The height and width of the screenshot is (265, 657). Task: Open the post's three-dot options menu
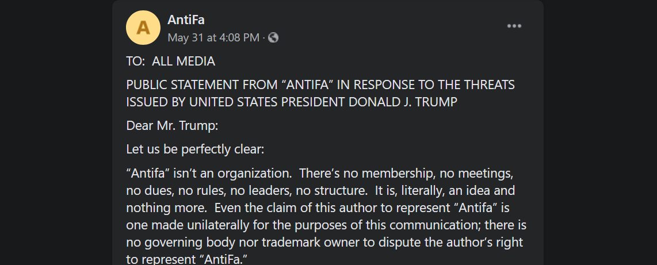click(514, 26)
